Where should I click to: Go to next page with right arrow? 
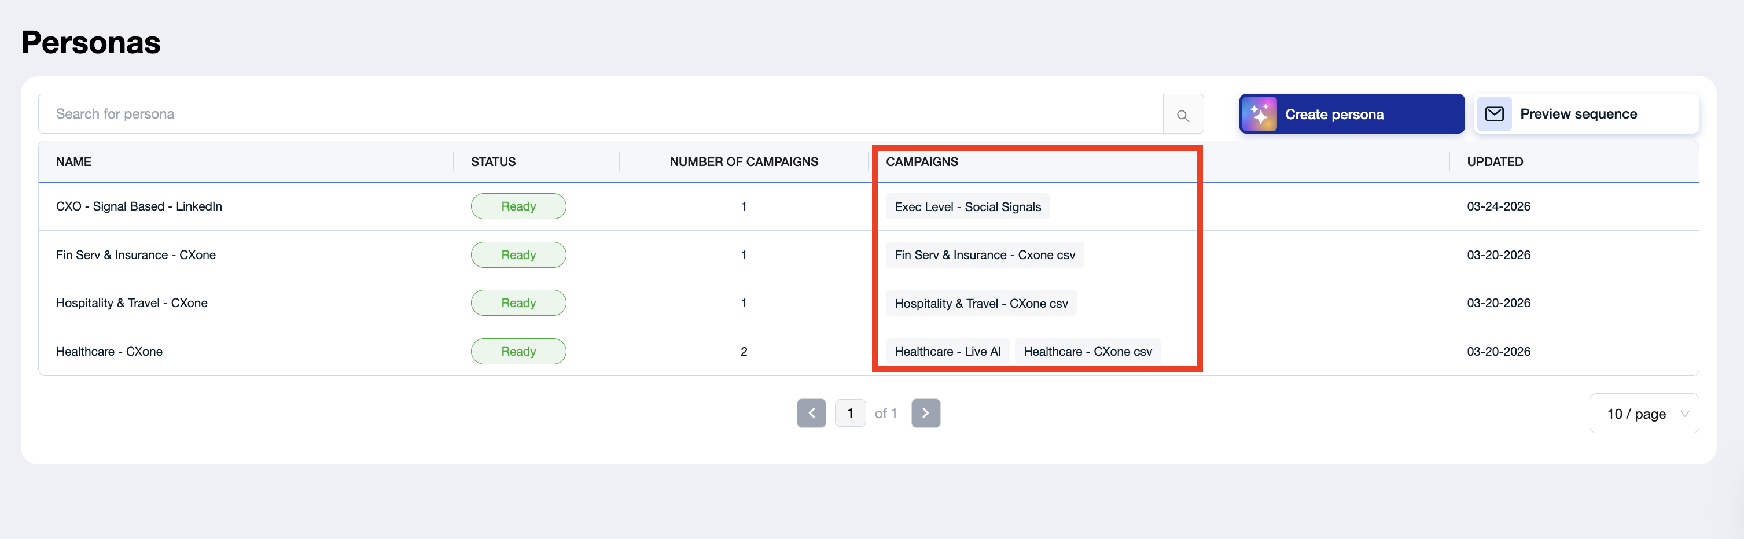coord(925,413)
